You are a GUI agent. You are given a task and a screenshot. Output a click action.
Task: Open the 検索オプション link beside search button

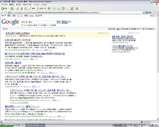pos(66,21)
